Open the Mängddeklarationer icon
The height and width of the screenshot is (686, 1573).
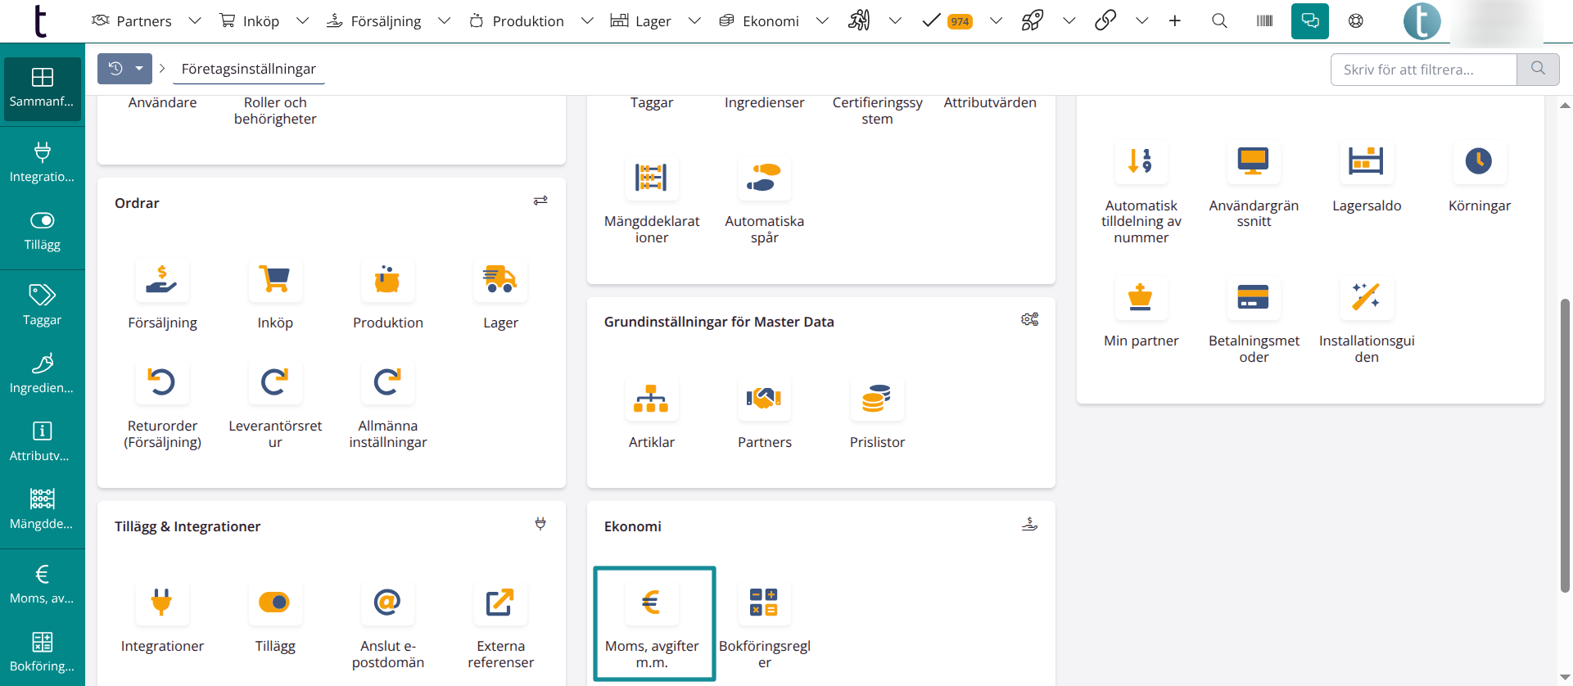[651, 178]
